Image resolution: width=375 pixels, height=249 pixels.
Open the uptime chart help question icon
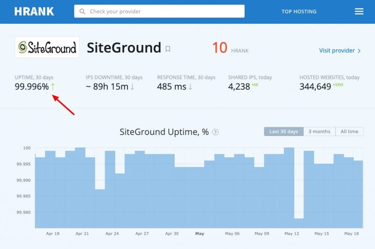[x=215, y=132]
